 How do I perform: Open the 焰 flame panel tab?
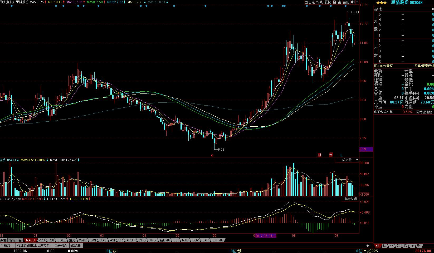pyautogui.click(x=405, y=246)
